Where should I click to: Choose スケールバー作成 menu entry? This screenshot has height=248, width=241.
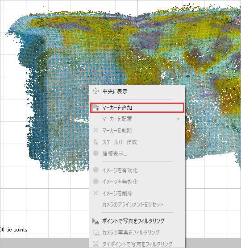pos(137,142)
